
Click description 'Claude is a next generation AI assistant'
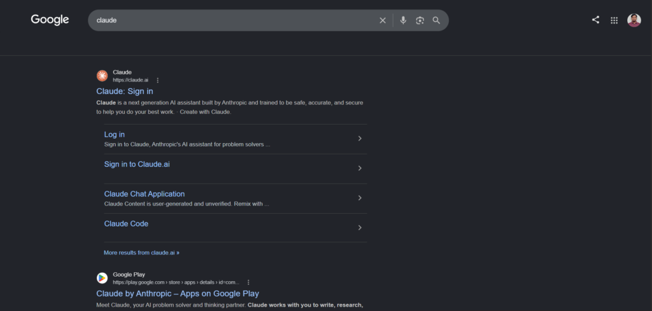(x=229, y=107)
